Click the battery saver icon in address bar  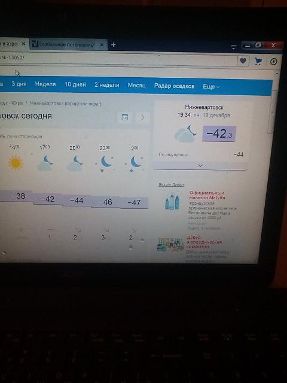coord(274,62)
